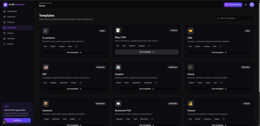This screenshot has height=126, width=260.
Task: Click the New generation button
Action: [233, 5]
